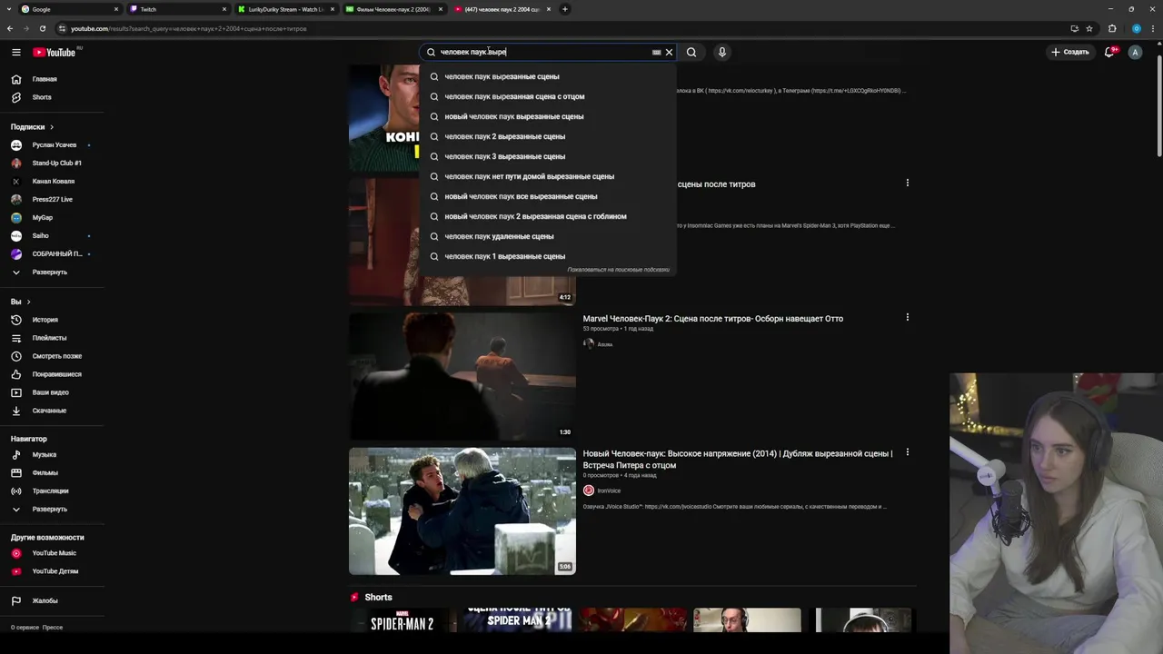Select suggestion 'нет пути домой вырезанные сцены'
The width and height of the screenshot is (1163, 654).
tap(548, 176)
